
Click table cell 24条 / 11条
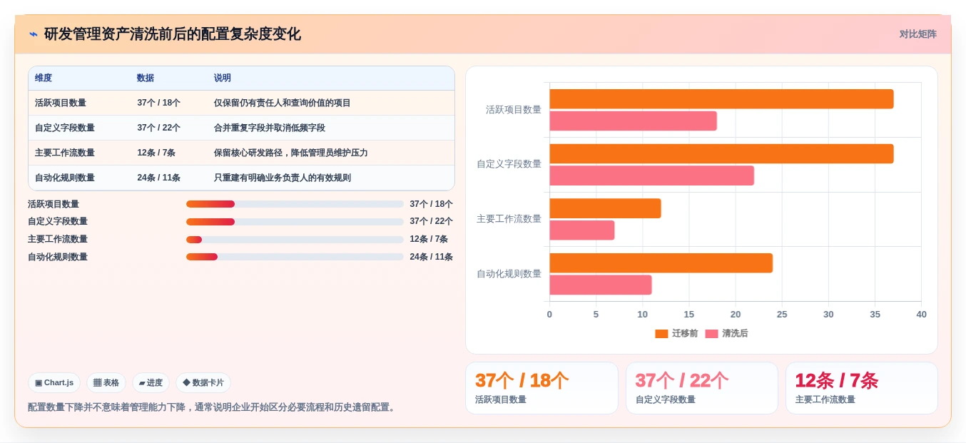pyautogui.click(x=158, y=178)
